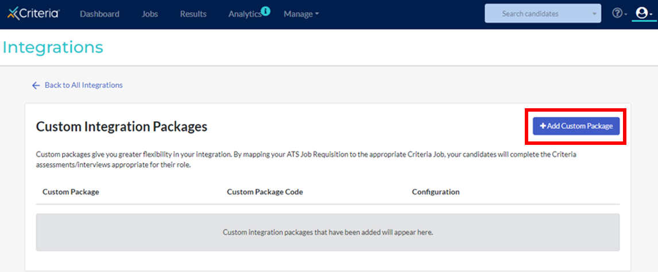Expand the Manage dropdown menu

[301, 14]
